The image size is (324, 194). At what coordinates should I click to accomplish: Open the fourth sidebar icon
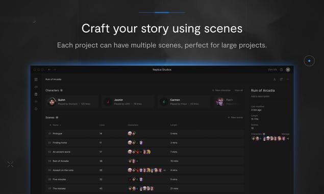coord(36,102)
